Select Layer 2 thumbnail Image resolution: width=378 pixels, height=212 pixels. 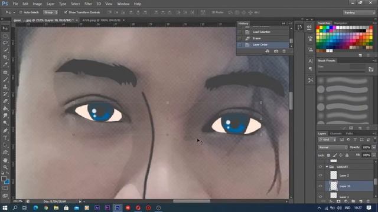coord(333,175)
